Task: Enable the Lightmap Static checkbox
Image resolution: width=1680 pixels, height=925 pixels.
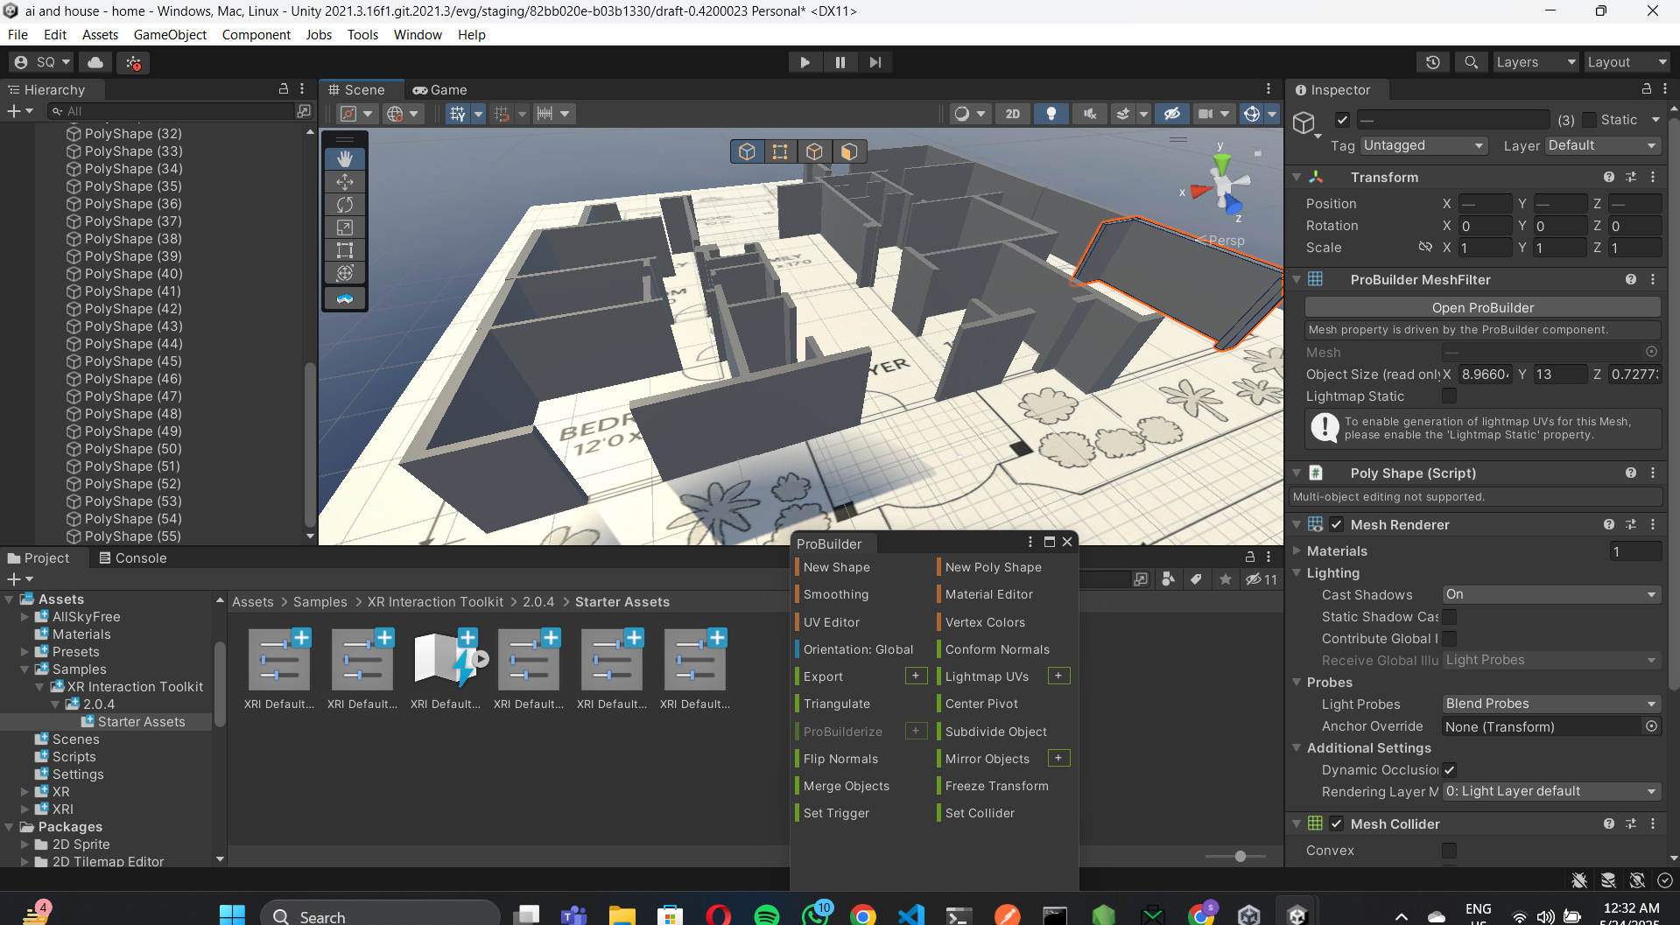Action: click(1449, 396)
